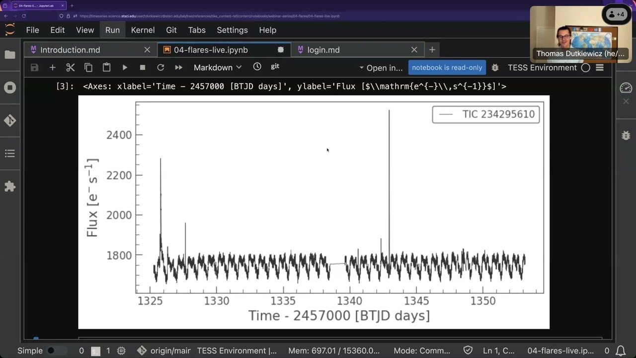Viewport: 636px width, 358px height.
Task: Click the 04-flares-live.ipynb unsaved dot
Action: point(281,50)
